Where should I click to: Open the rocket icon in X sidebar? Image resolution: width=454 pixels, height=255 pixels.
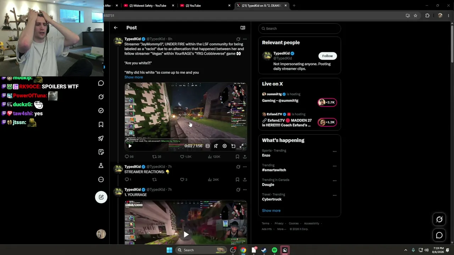pos(101,138)
